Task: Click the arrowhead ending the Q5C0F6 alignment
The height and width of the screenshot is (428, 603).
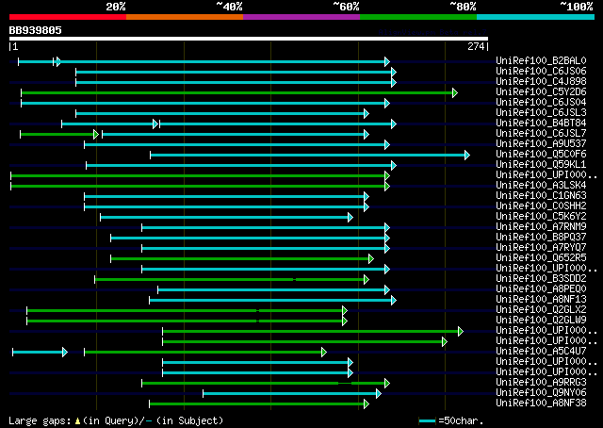Action: [467, 156]
